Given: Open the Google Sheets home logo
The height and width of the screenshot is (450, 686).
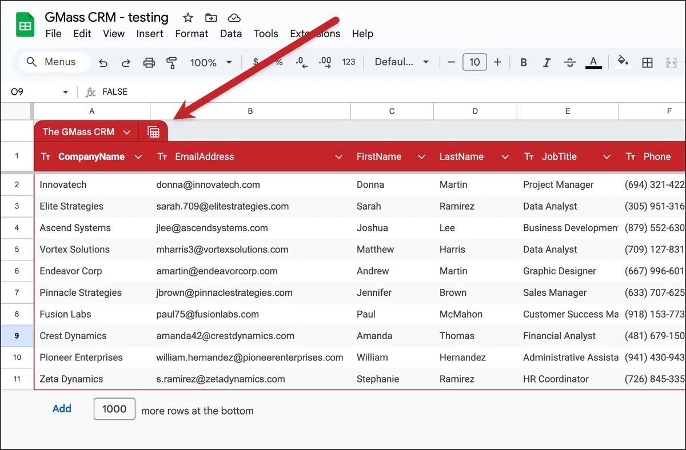Looking at the screenshot, I should (x=25, y=25).
